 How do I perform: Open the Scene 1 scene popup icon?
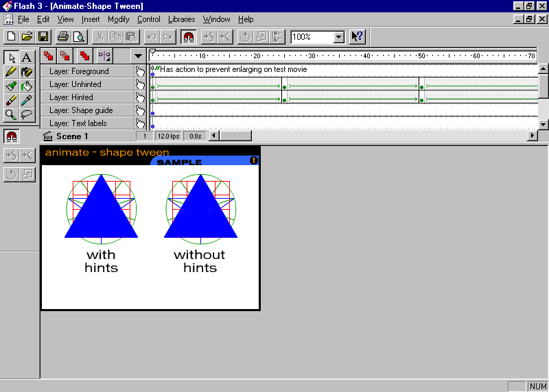(47, 136)
